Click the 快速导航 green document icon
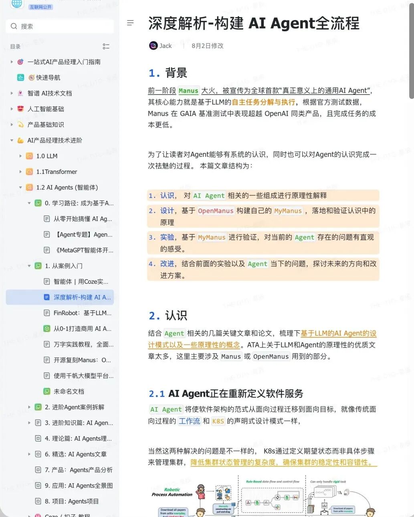This screenshot has height=517, width=414. [x=20, y=77]
